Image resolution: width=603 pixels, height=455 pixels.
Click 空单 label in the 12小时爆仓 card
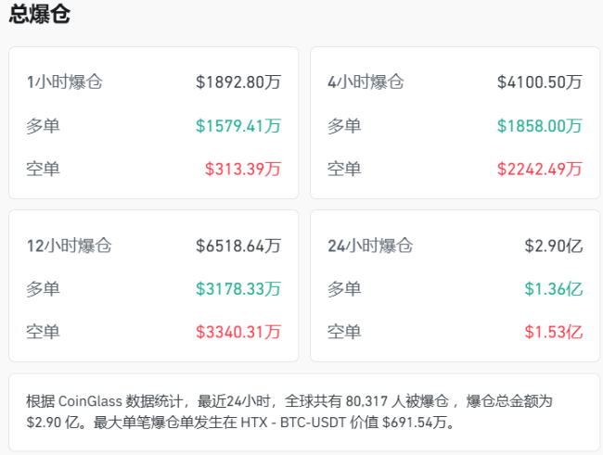point(43,332)
